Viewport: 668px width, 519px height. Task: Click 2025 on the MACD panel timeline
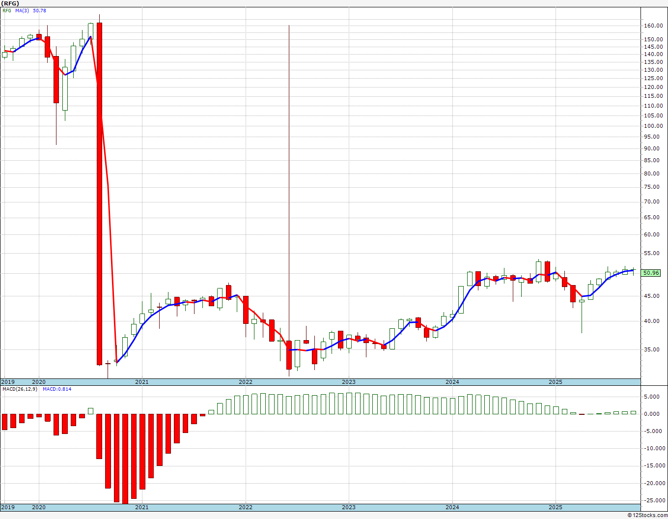point(555,507)
